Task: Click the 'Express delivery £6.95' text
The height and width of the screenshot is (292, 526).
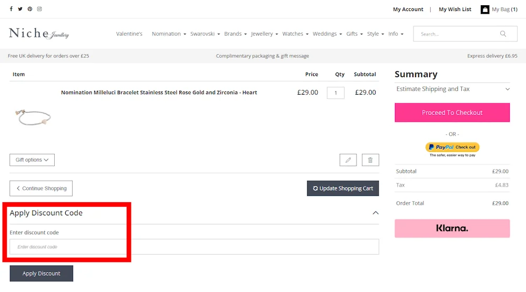Action: [492, 56]
